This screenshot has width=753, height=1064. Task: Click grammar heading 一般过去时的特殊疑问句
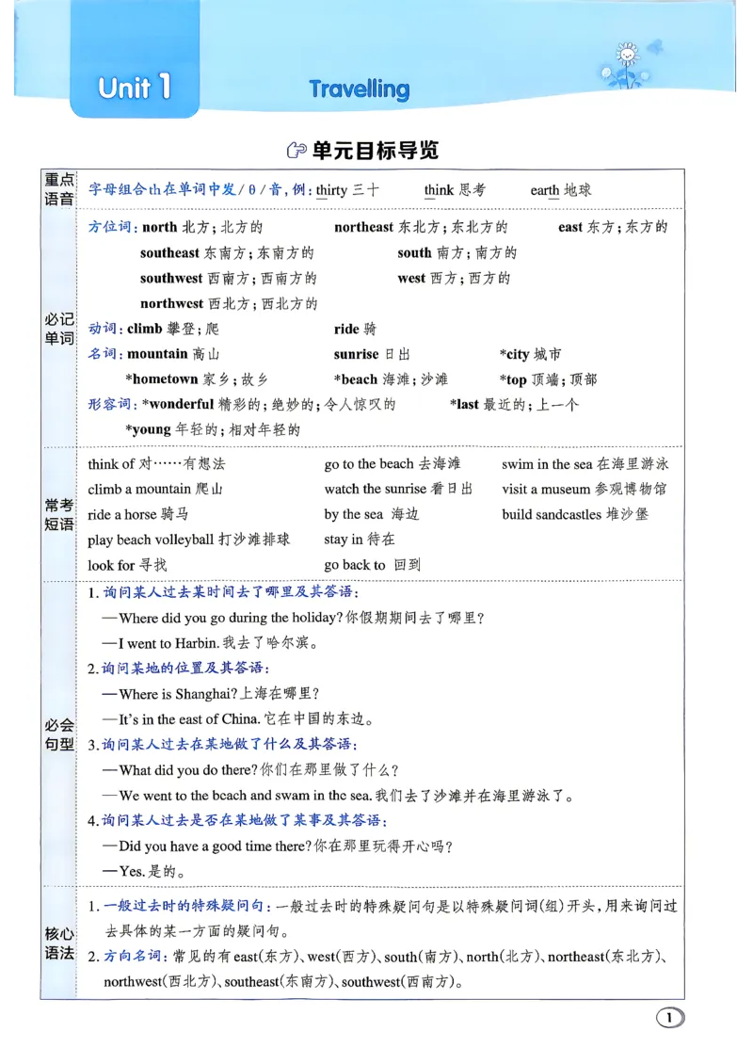pos(187,906)
